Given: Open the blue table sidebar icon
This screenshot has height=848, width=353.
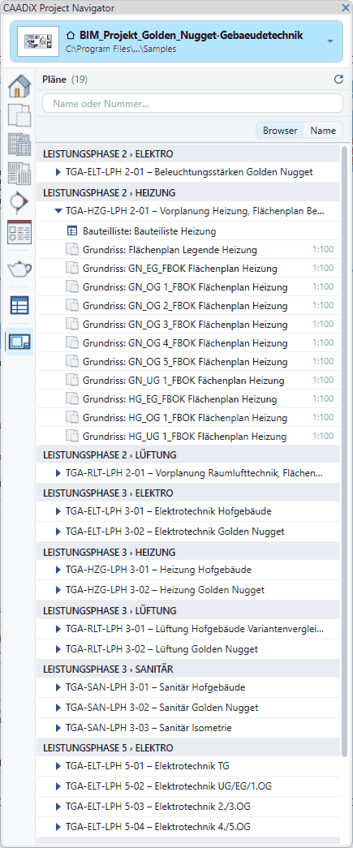Looking at the screenshot, I should pos(19,305).
